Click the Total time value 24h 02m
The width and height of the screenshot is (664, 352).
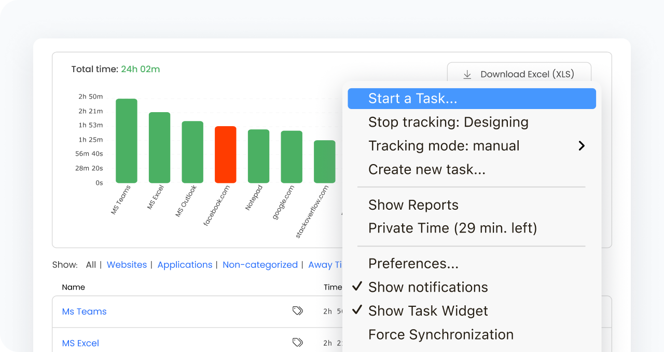point(140,69)
